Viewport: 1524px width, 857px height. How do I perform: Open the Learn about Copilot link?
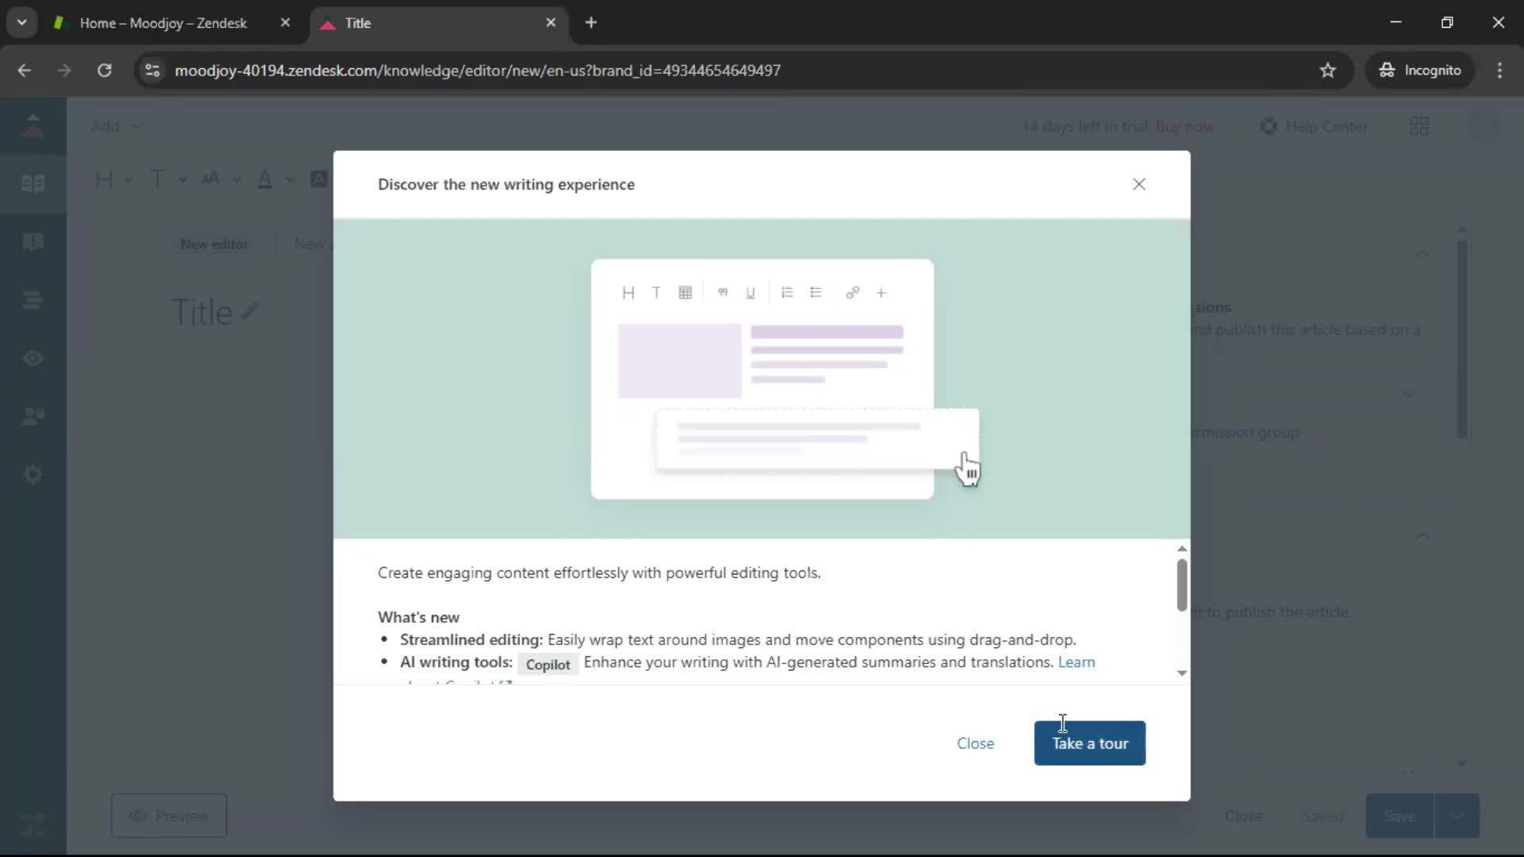pos(1076,663)
